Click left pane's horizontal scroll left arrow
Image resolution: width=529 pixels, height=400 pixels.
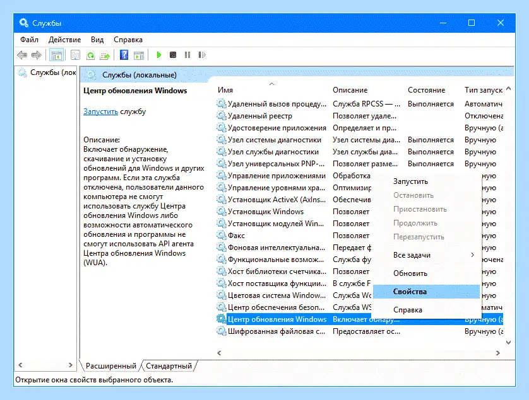(x=21, y=365)
